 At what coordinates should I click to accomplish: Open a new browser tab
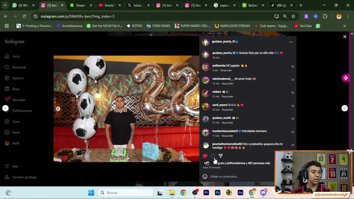pyautogui.click(x=301, y=5)
